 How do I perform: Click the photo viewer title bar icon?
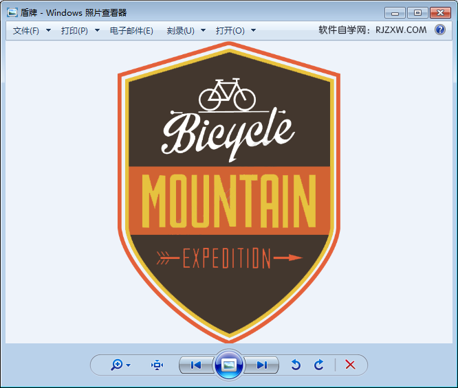coord(12,13)
